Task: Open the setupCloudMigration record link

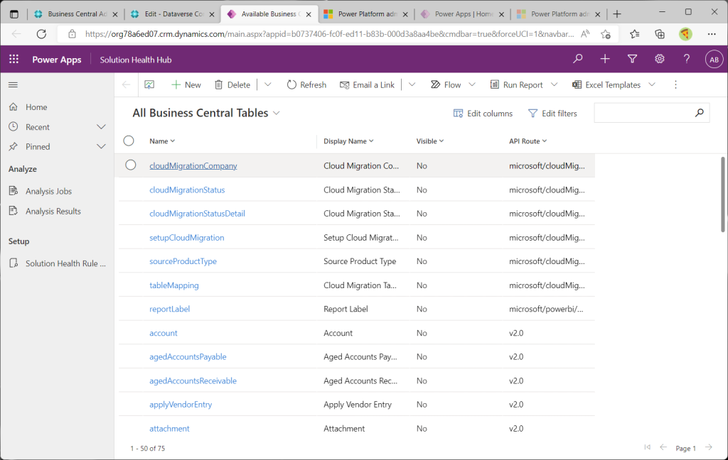Action: 187,237
